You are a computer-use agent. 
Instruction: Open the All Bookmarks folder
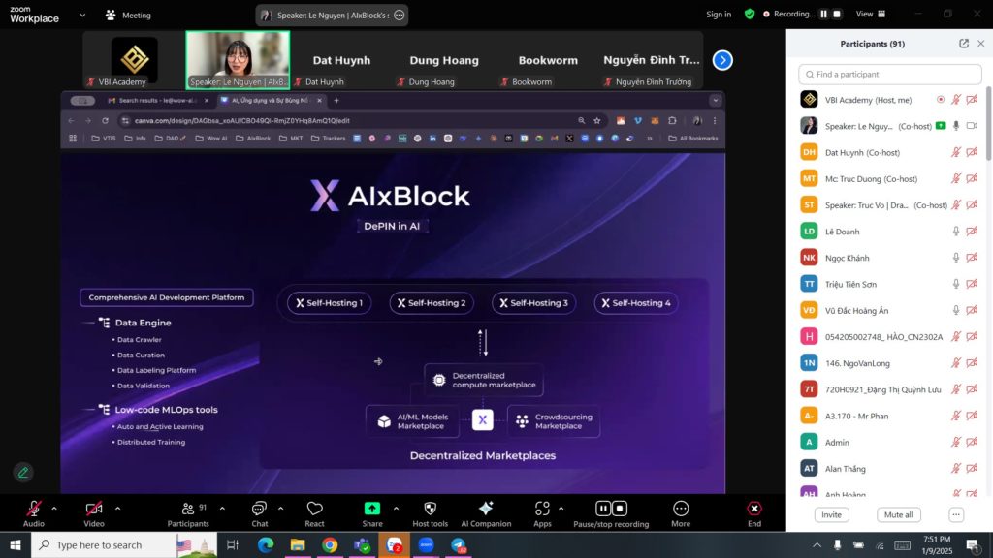coord(692,138)
